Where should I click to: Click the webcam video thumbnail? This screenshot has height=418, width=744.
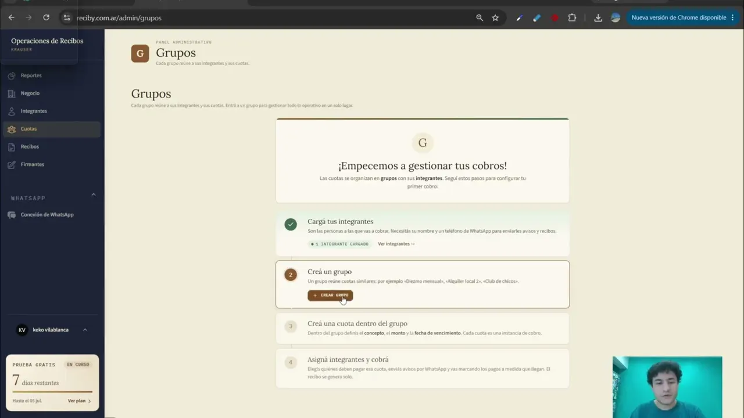(667, 387)
